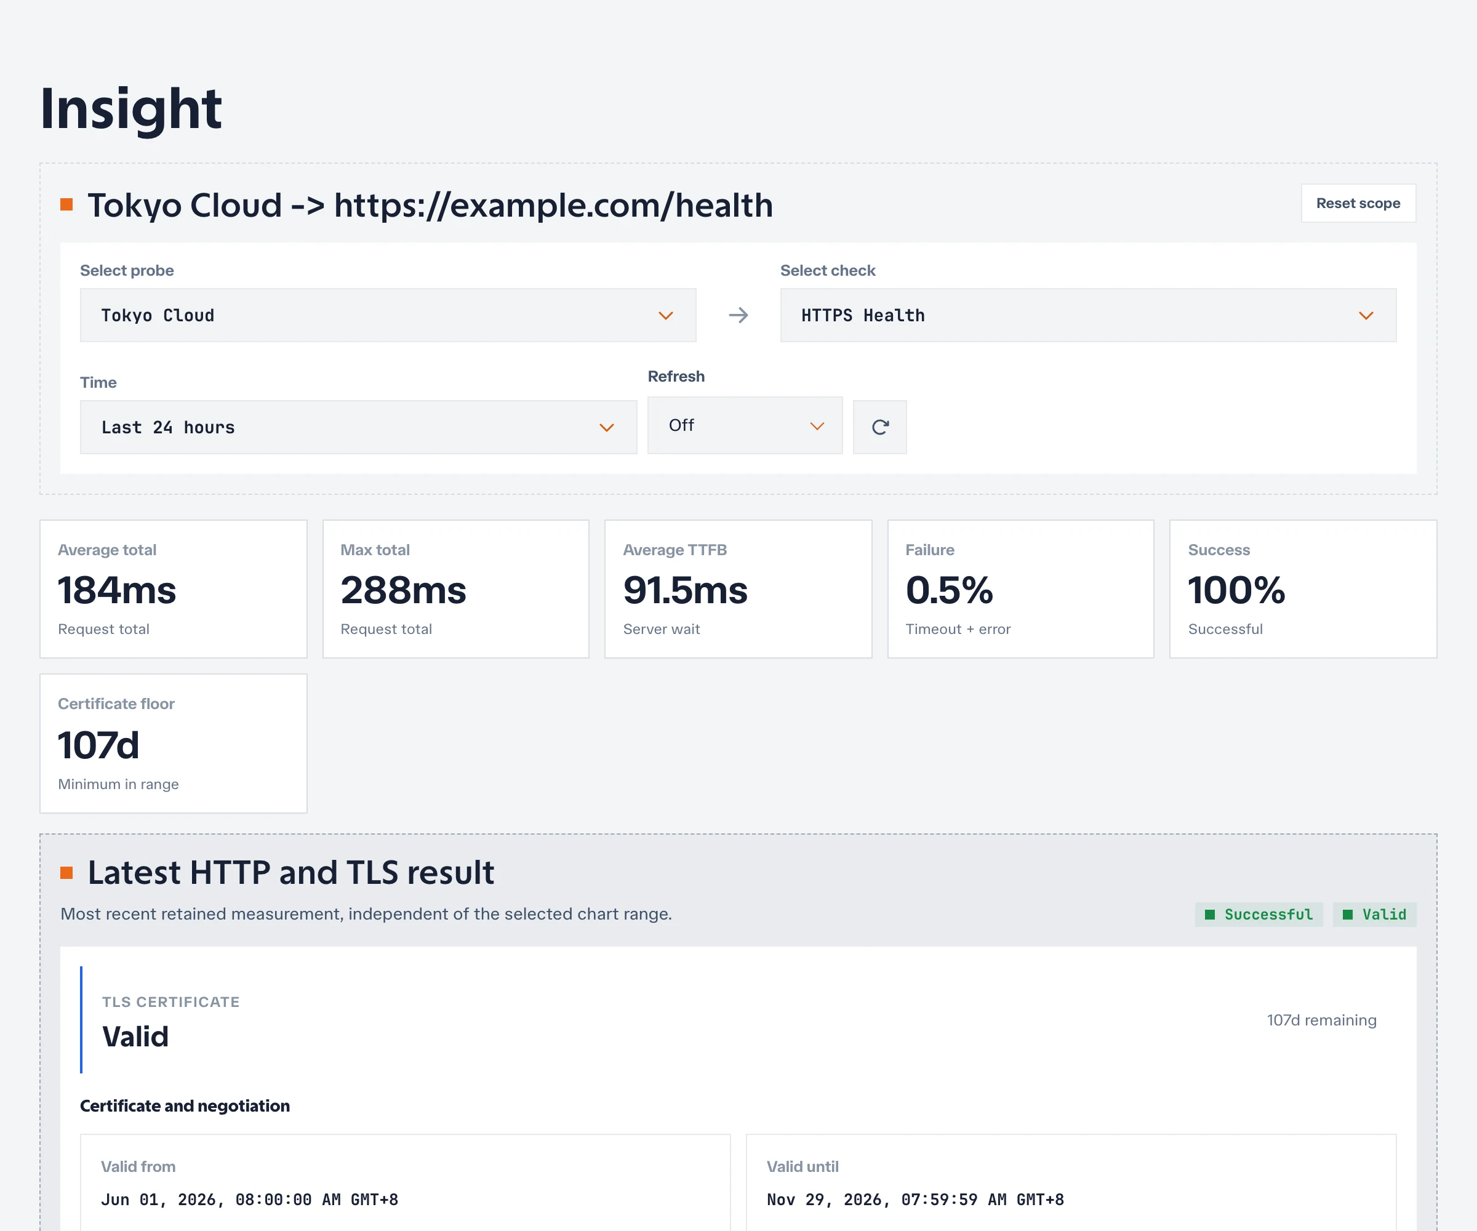Click the Certificate floor 107d card
The width and height of the screenshot is (1477, 1231).
coord(174,744)
